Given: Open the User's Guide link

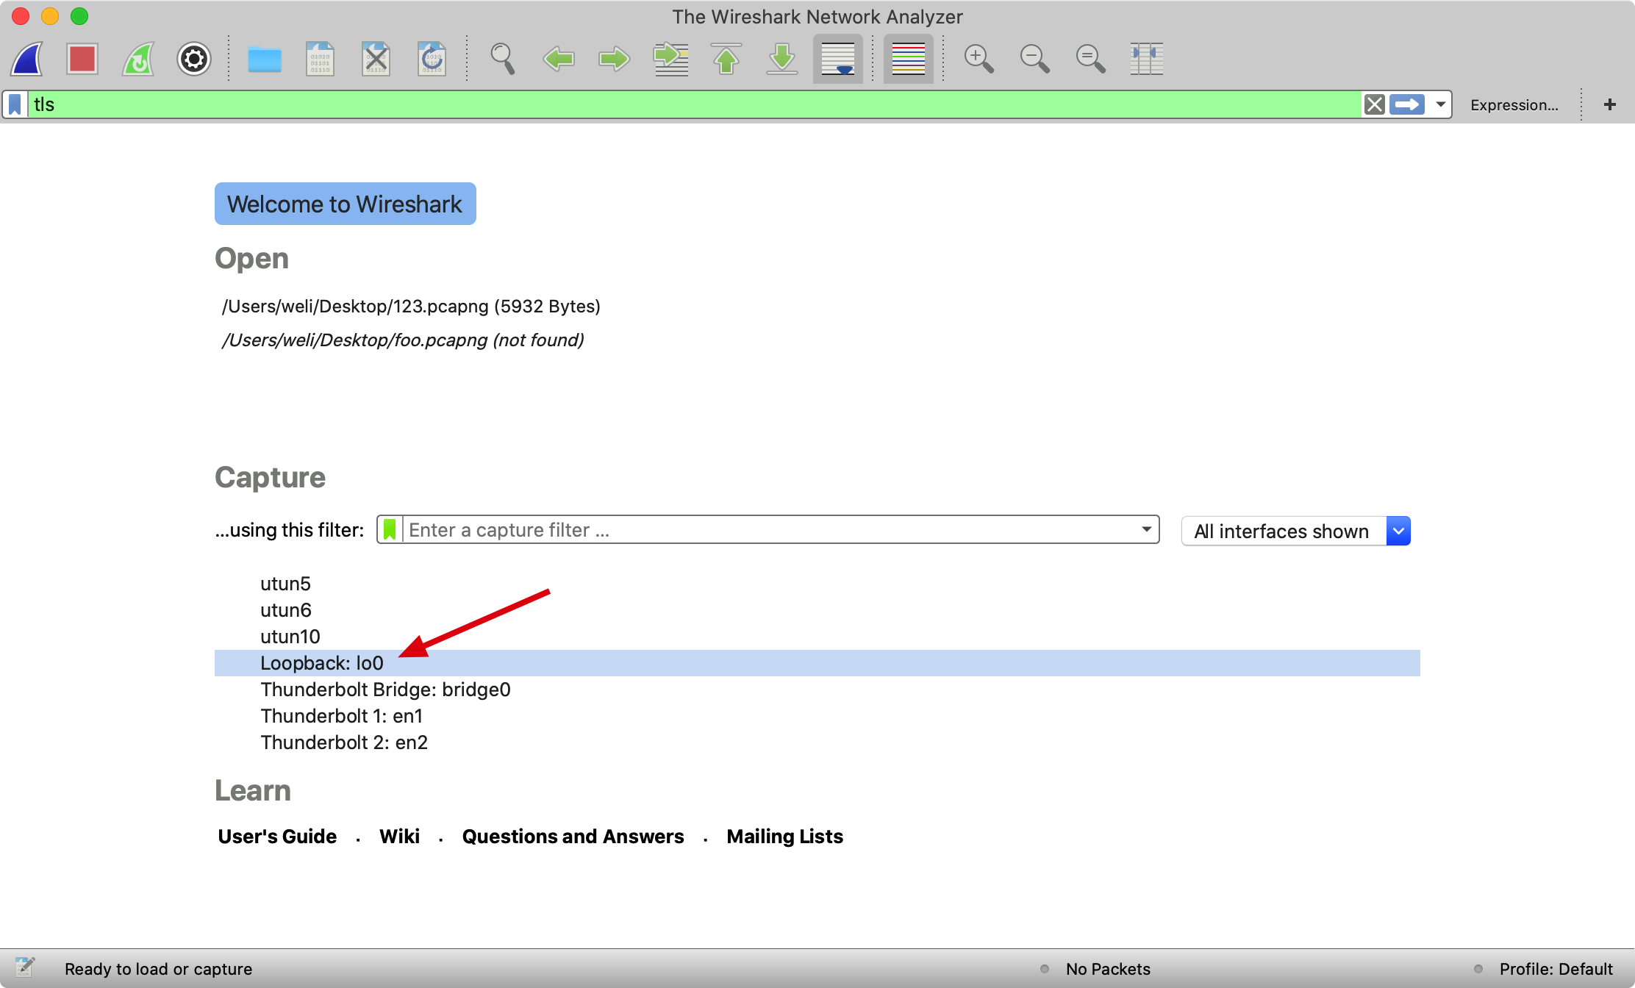Looking at the screenshot, I should tap(277, 837).
